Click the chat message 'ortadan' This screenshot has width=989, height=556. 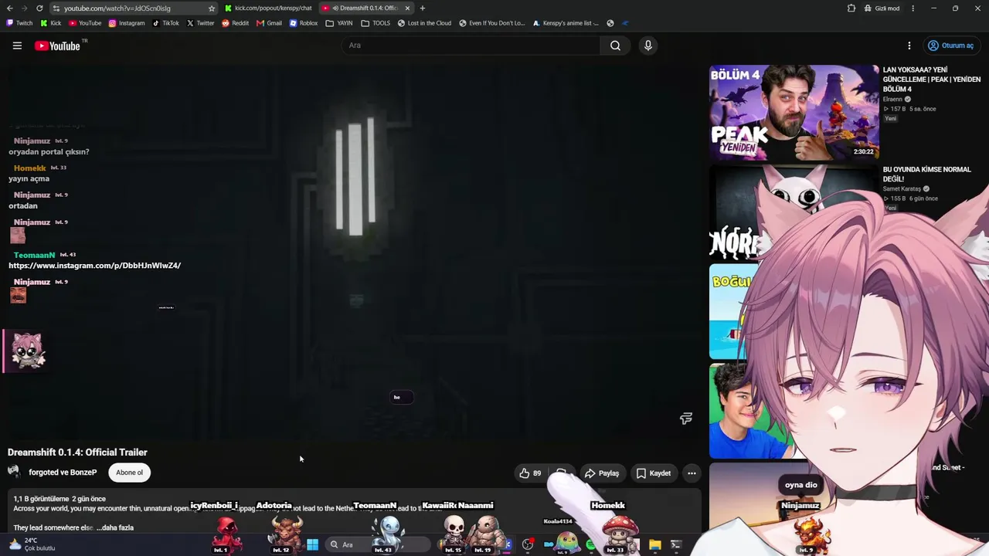click(x=23, y=206)
